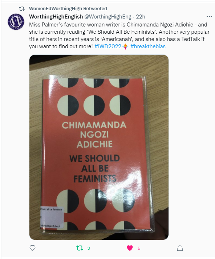Click the IWD2022 hashtag emoji icon
This screenshot has width=215, height=259.
(x=125, y=46)
